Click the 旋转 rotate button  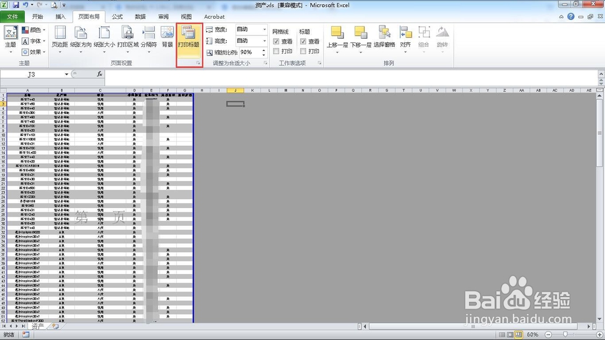442,40
